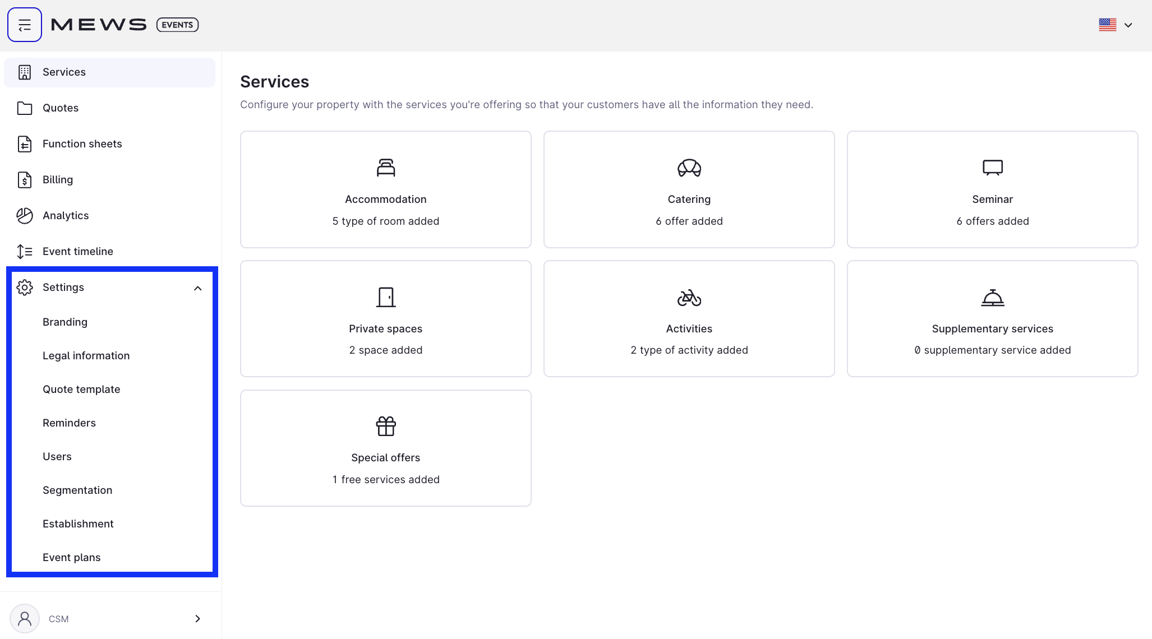
Task: Click the EVENTS badge next to MEWS
Action: tap(177, 25)
